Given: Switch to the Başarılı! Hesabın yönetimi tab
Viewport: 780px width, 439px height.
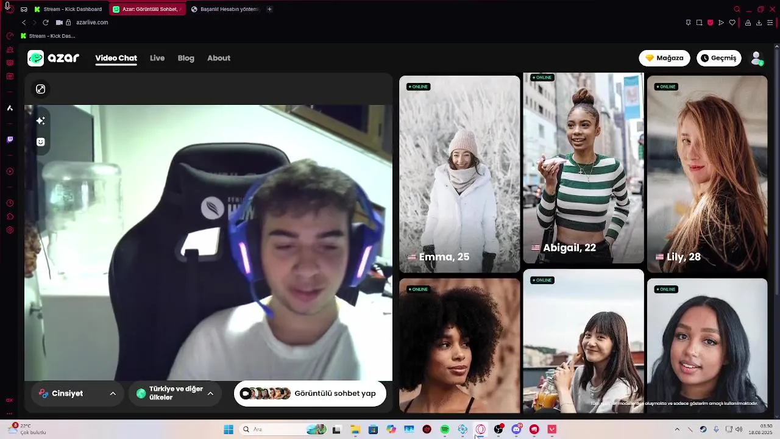Looking at the screenshot, I should coord(225,9).
